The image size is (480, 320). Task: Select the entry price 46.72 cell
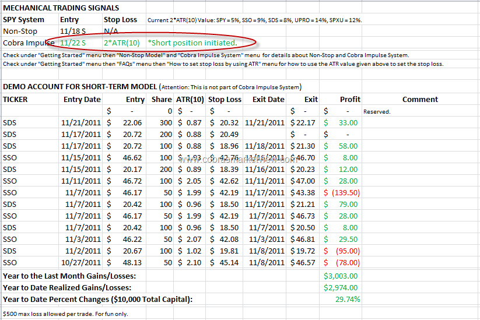point(124,181)
